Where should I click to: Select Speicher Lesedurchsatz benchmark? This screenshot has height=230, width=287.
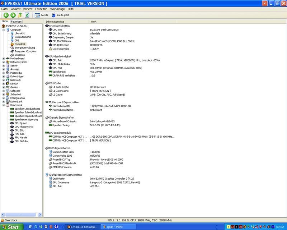(27, 109)
